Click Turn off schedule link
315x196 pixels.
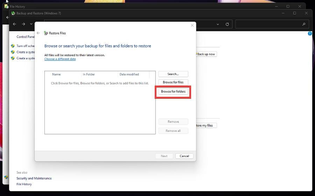click(x=26, y=46)
